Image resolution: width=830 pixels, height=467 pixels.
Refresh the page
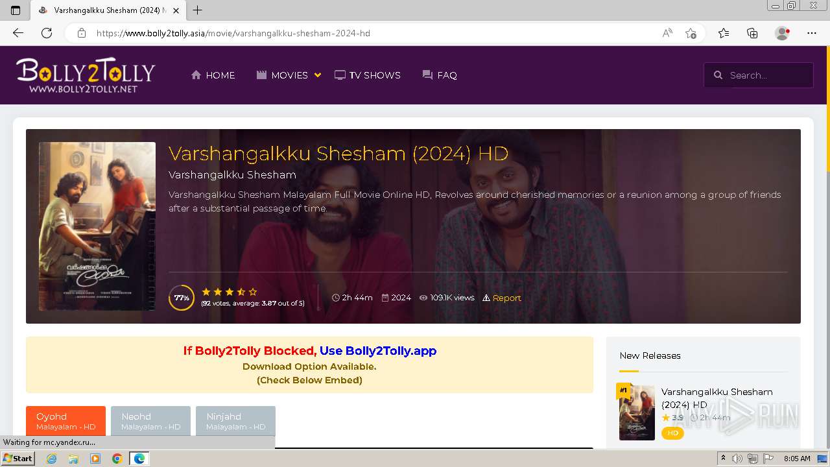(x=47, y=33)
